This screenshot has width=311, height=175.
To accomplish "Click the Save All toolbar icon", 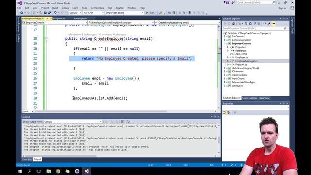I will click(x=50, y=13).
